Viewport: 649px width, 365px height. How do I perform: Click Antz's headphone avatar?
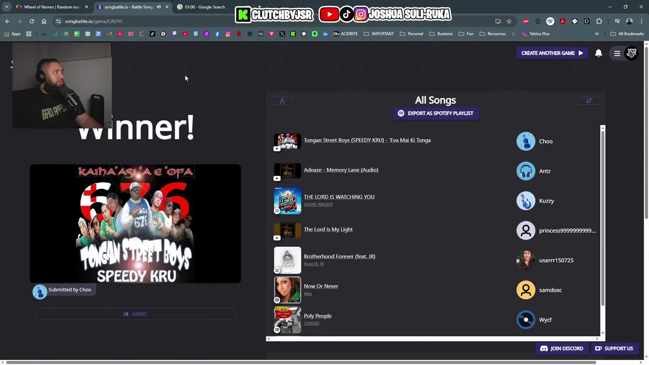pyautogui.click(x=526, y=171)
